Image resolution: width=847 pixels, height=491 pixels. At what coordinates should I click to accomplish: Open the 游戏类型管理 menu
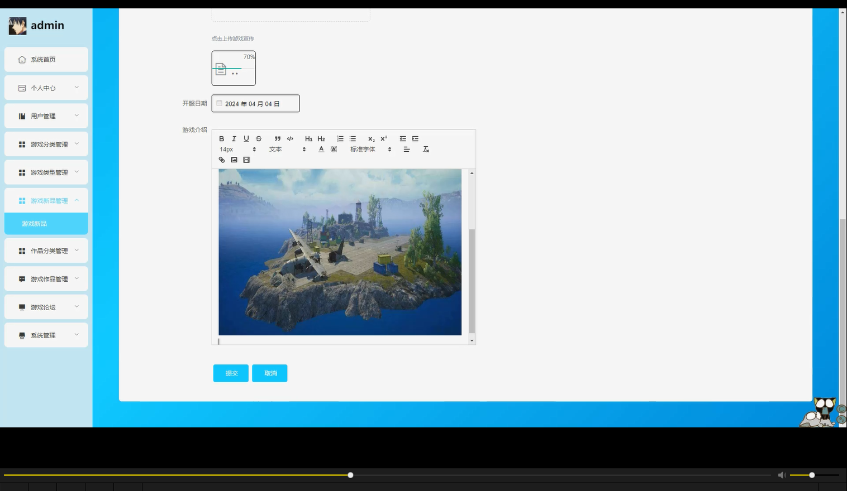point(46,172)
